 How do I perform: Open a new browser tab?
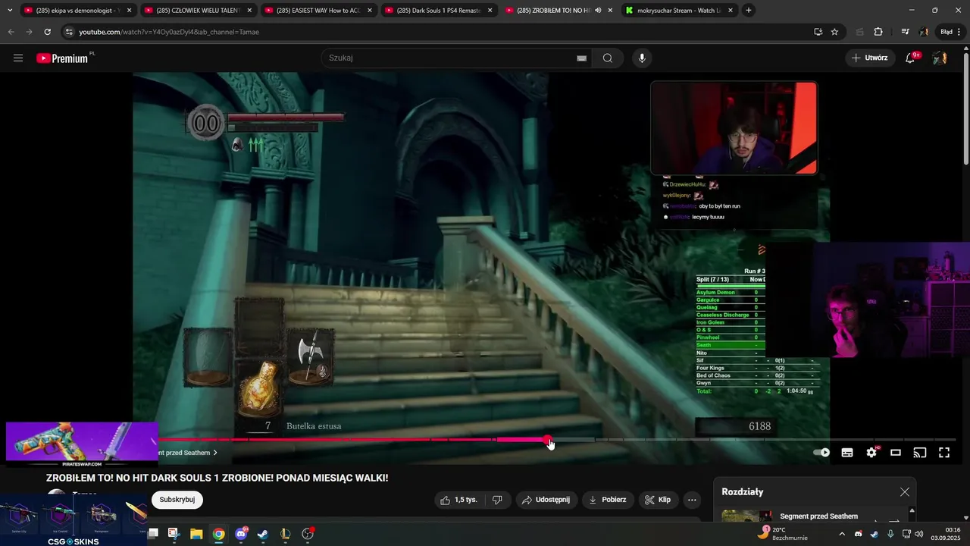pos(749,11)
